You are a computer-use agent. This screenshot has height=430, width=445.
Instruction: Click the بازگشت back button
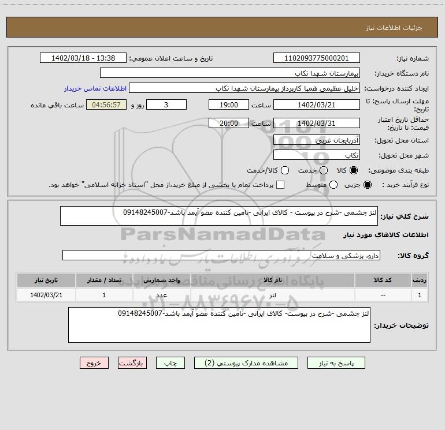click(132, 363)
